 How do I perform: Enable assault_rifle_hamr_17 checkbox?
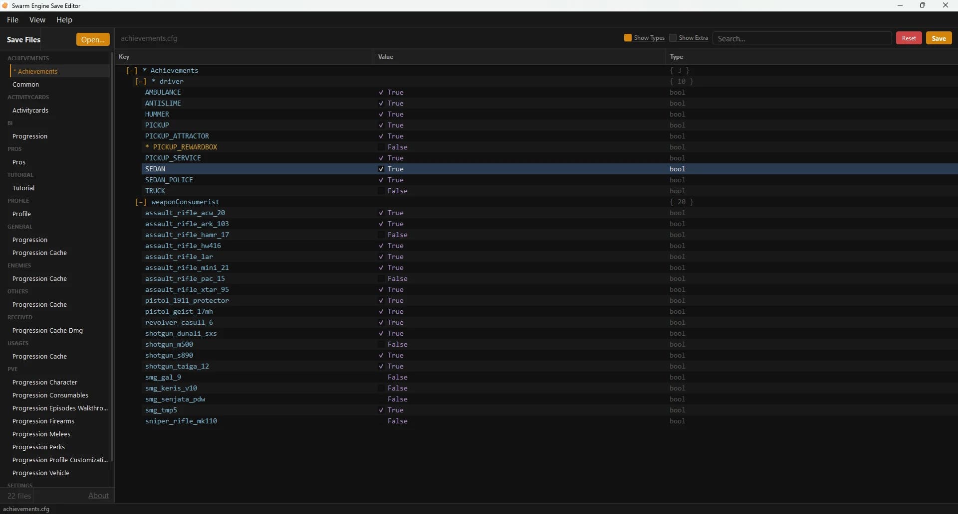click(x=381, y=235)
